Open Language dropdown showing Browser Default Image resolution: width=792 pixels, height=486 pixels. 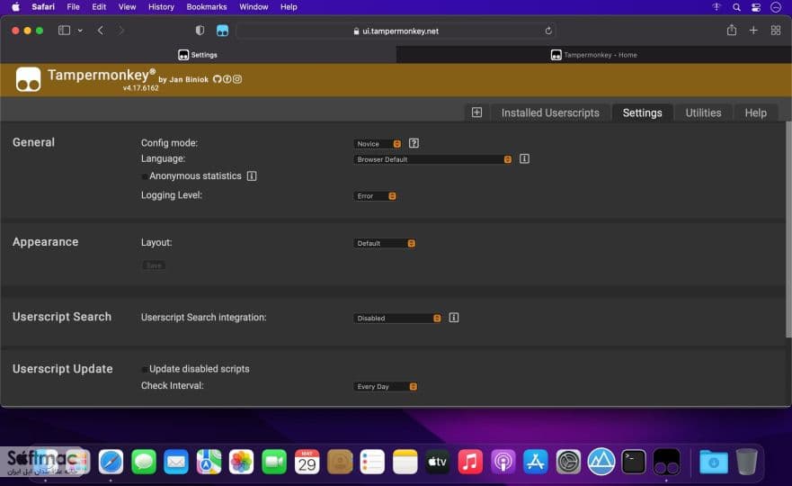click(x=433, y=159)
